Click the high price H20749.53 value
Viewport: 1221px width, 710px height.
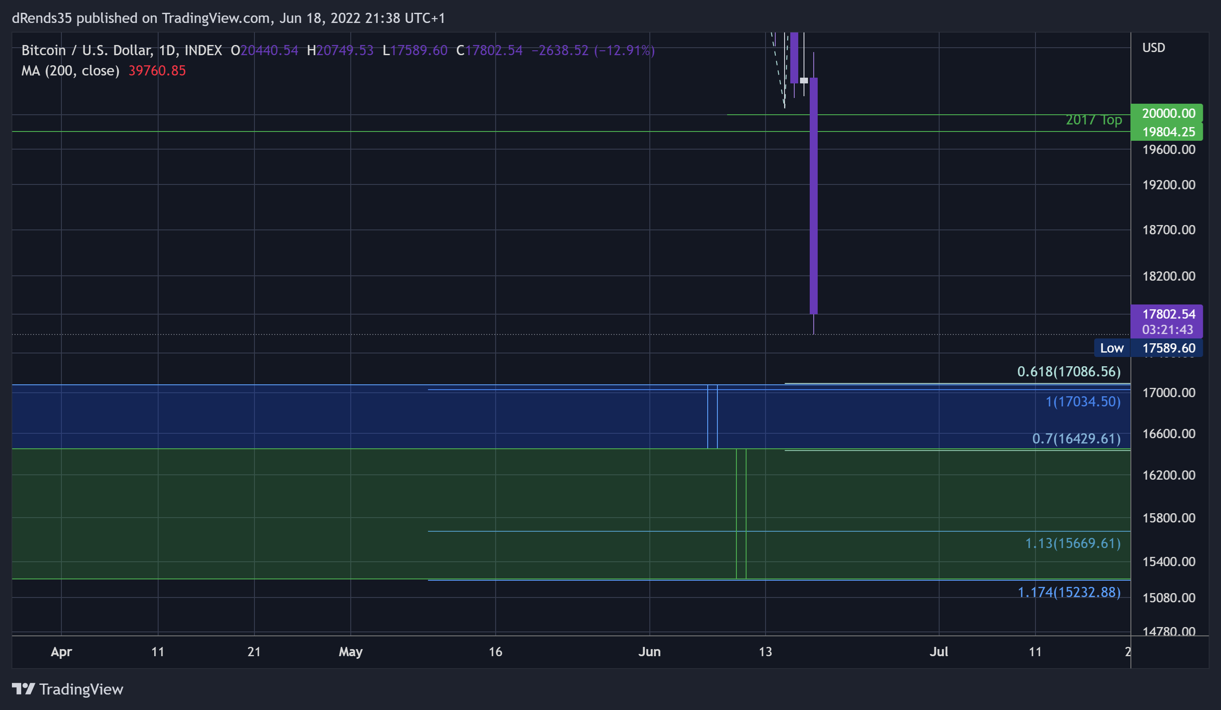(340, 50)
